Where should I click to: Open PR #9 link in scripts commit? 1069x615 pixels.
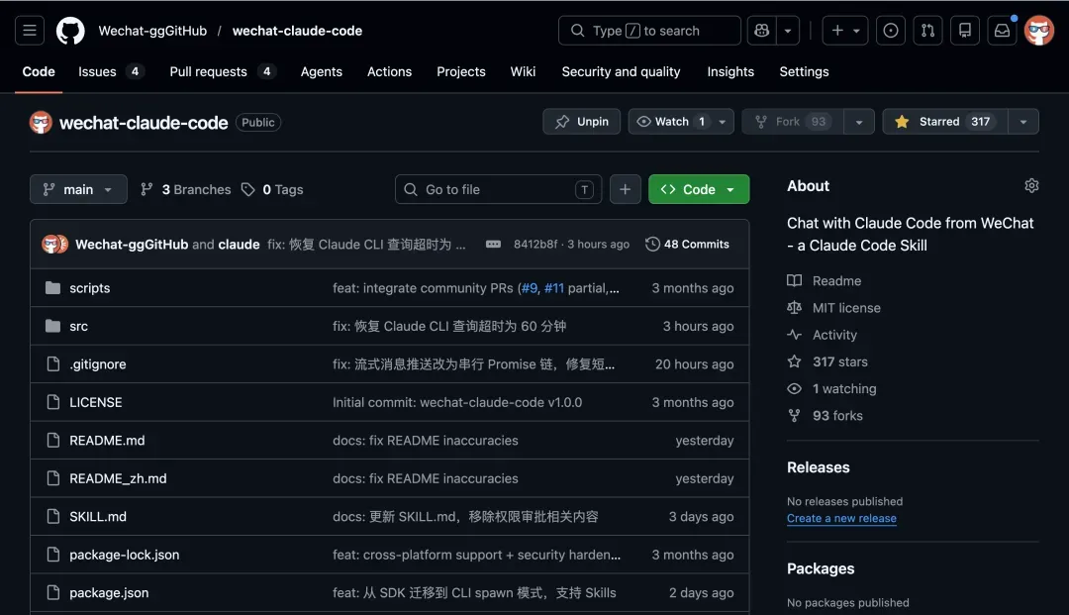[529, 288]
